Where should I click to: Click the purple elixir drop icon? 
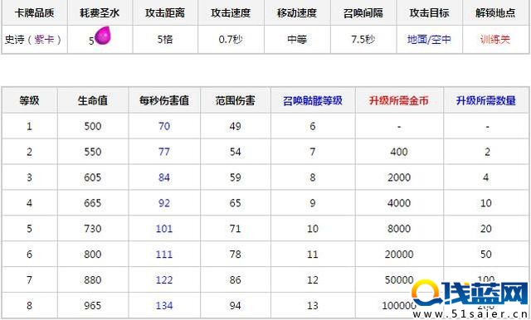click(103, 36)
